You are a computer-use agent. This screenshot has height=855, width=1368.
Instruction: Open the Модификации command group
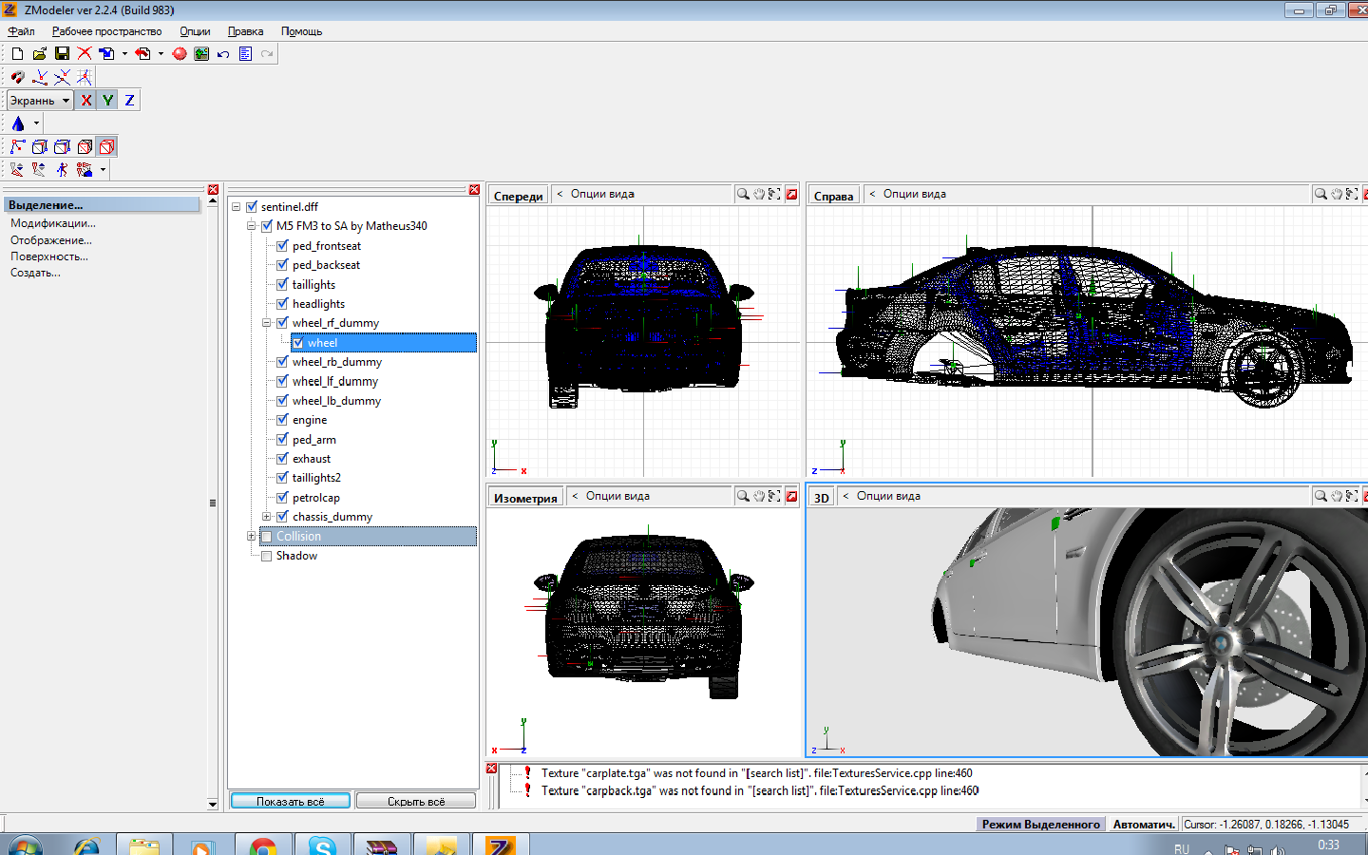pyautogui.click(x=53, y=223)
